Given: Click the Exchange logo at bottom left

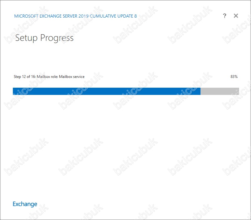Looking at the screenshot, I should [x=25, y=204].
